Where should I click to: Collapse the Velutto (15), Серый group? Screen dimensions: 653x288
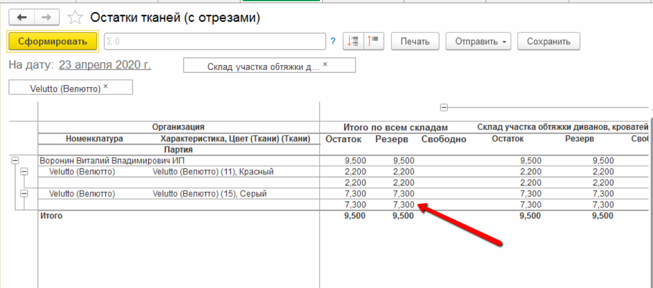(24, 194)
